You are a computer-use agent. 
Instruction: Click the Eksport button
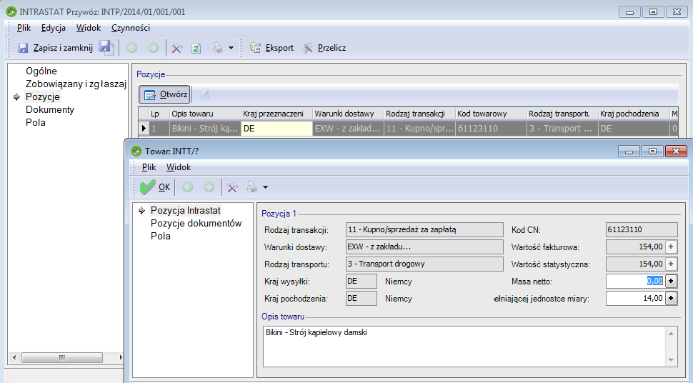(271, 48)
